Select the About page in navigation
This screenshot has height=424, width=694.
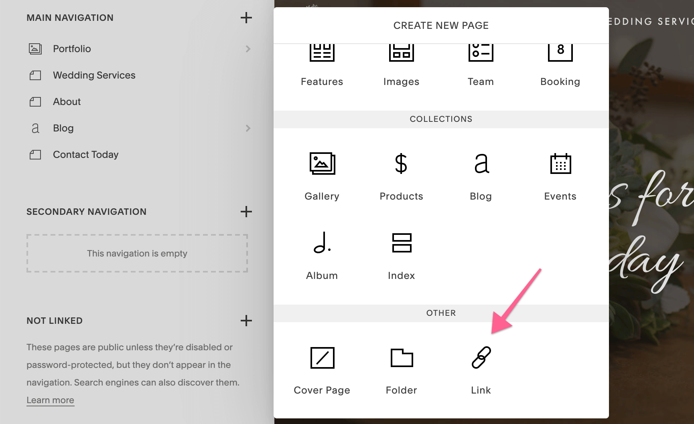point(67,101)
